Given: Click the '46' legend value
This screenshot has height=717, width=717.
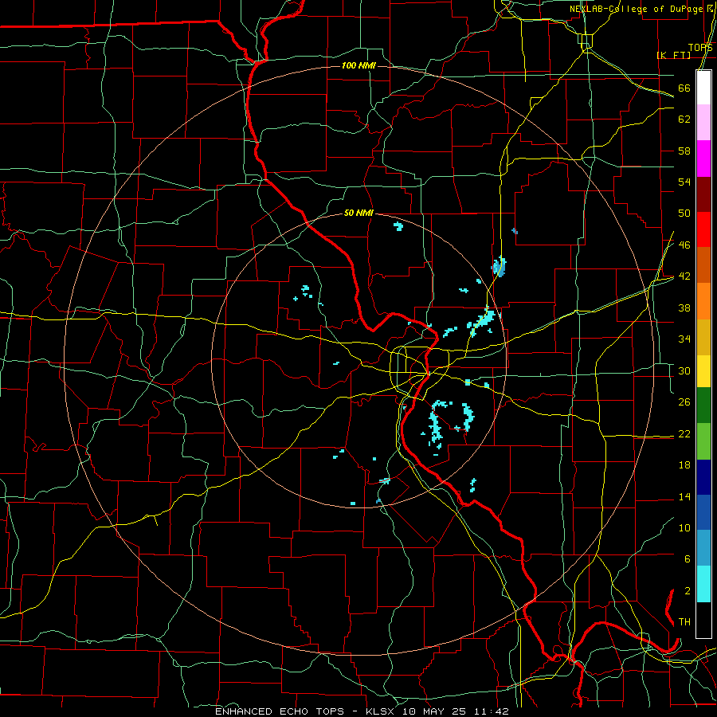Looking at the screenshot, I should tap(684, 245).
